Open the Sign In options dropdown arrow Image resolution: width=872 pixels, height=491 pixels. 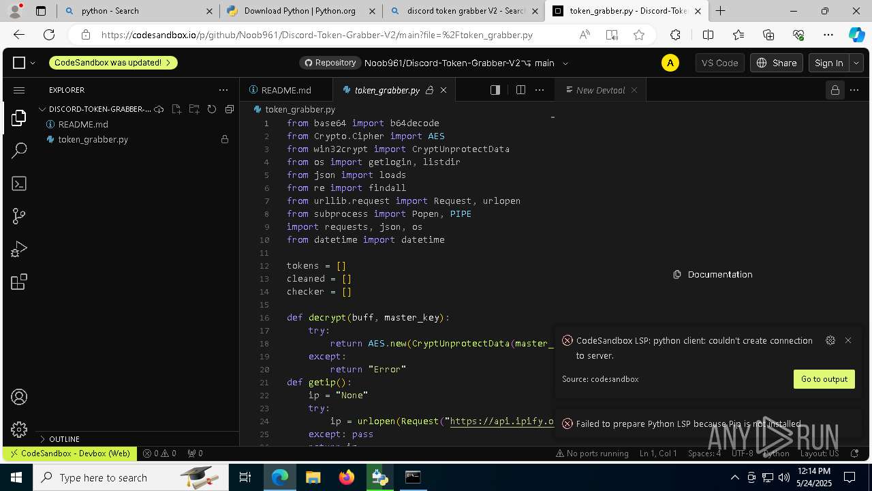click(x=856, y=63)
